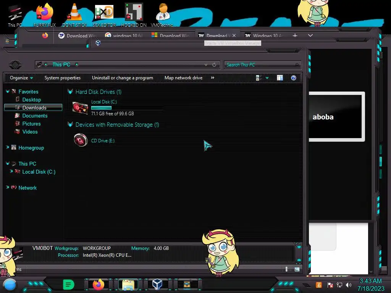Select Network in navigation pane
391x293 pixels.
coord(27,188)
